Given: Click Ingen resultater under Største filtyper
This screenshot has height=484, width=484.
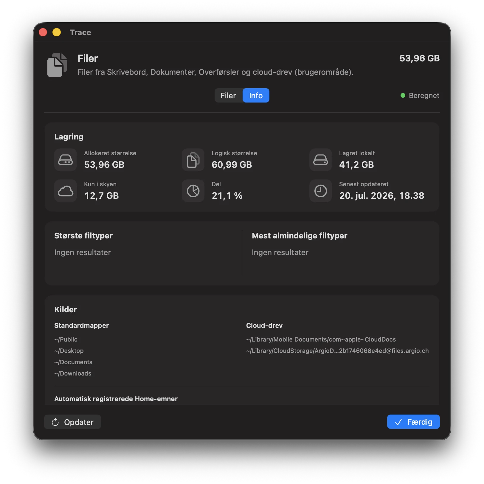Looking at the screenshot, I should 83,252.
